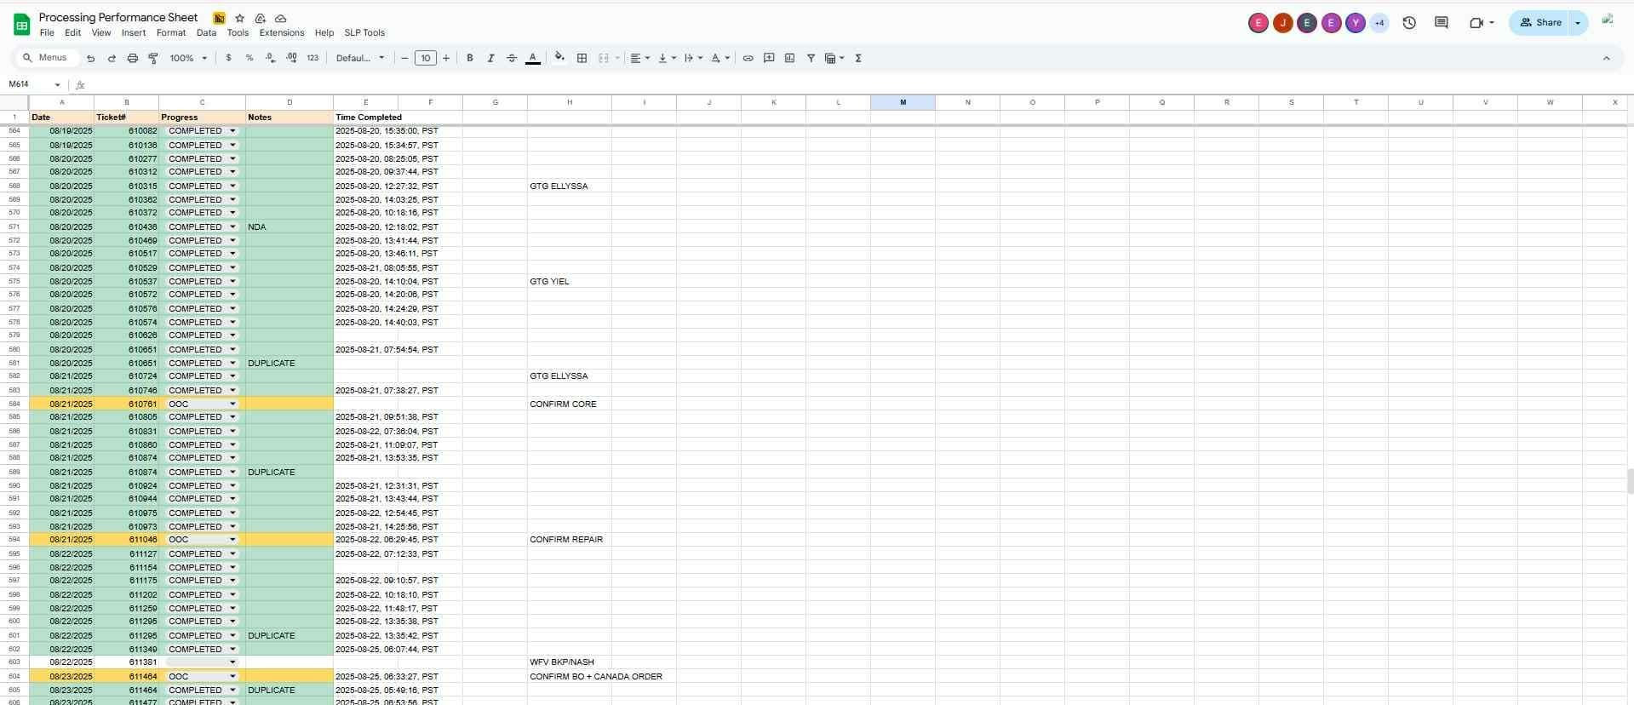Open the borders tool
Image resolution: width=1634 pixels, height=705 pixels.
click(582, 58)
